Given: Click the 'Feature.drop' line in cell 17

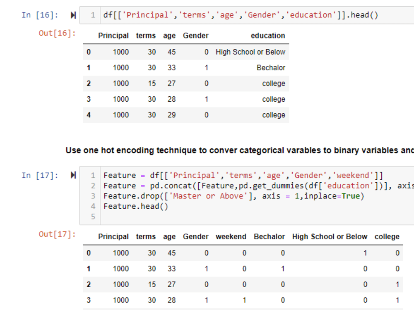Looking at the screenshot, I should [x=233, y=196].
